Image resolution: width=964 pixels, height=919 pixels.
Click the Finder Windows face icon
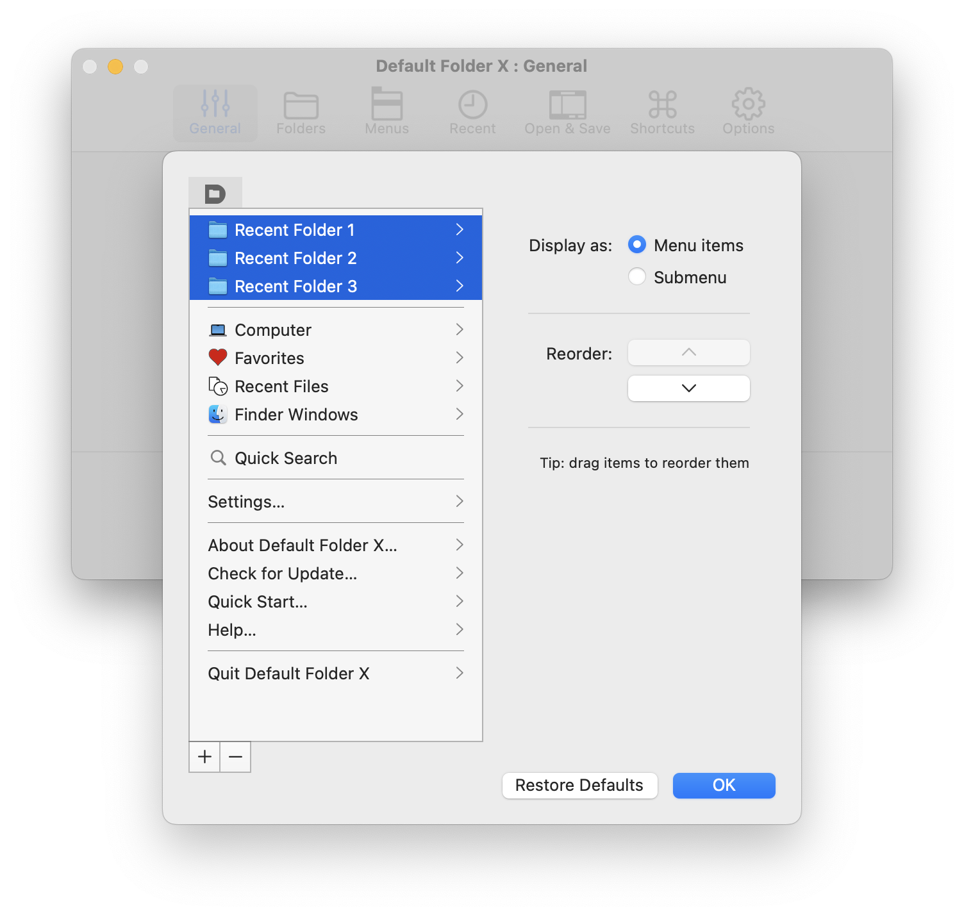pyautogui.click(x=218, y=414)
